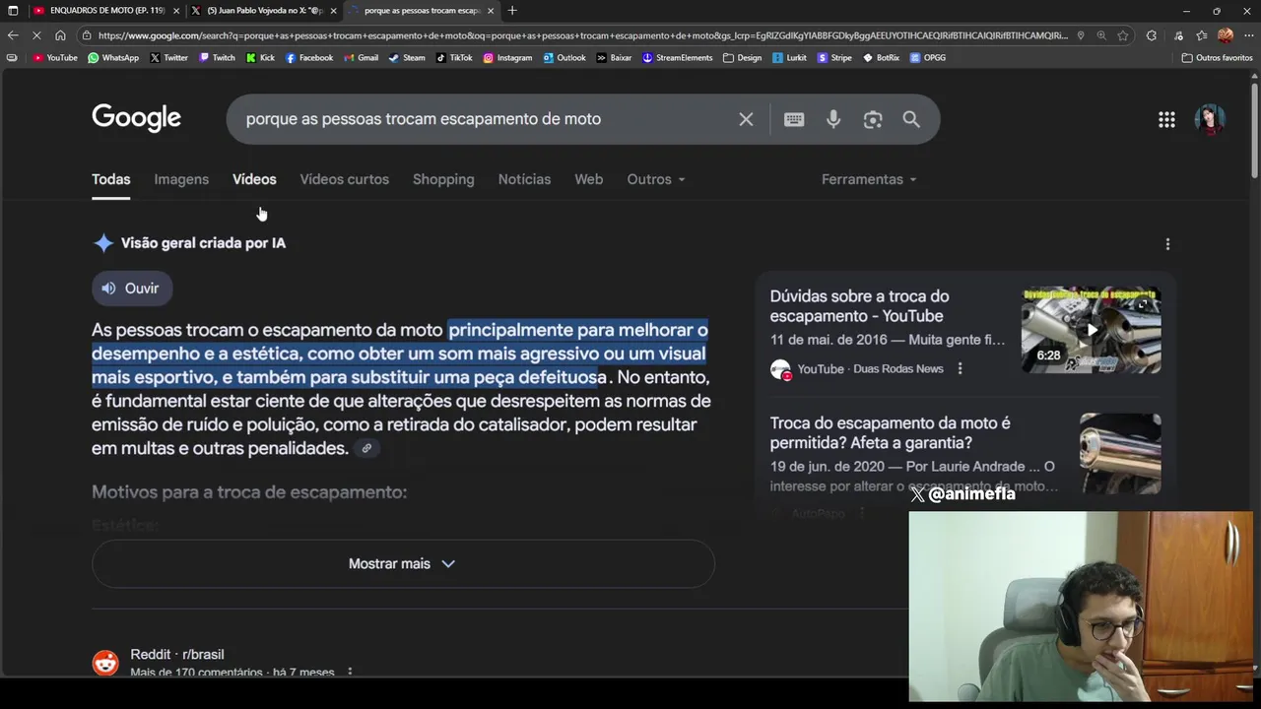Open the zoom indicator in address bar

click(x=1101, y=35)
